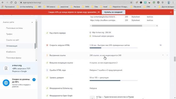176x99 pixels.
Task: Click the down arrow of the sidebar scrollbar
Action: pyautogui.click(x=36, y=60)
